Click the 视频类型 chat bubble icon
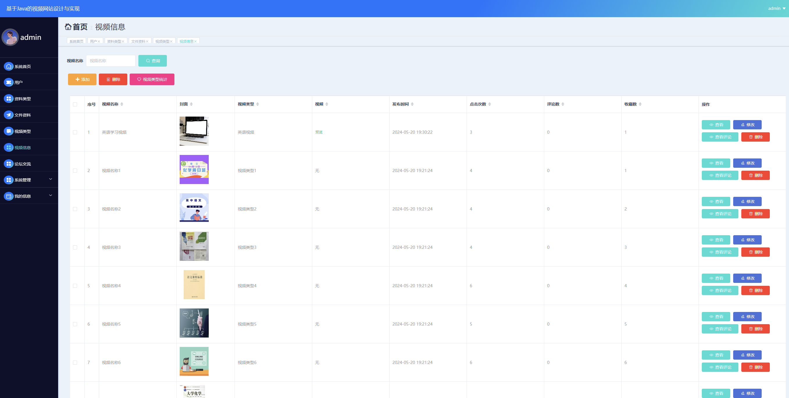This screenshot has height=398, width=789. (x=9, y=131)
